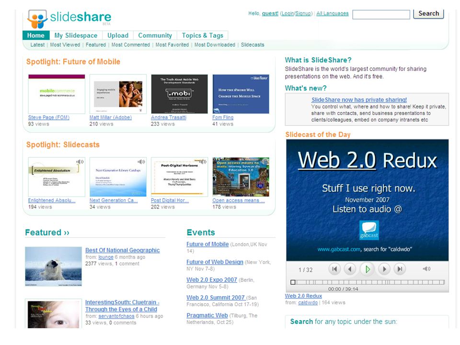The image size is (460, 345).
Task: Open the Featured ›› heading link
Action: 47,232
